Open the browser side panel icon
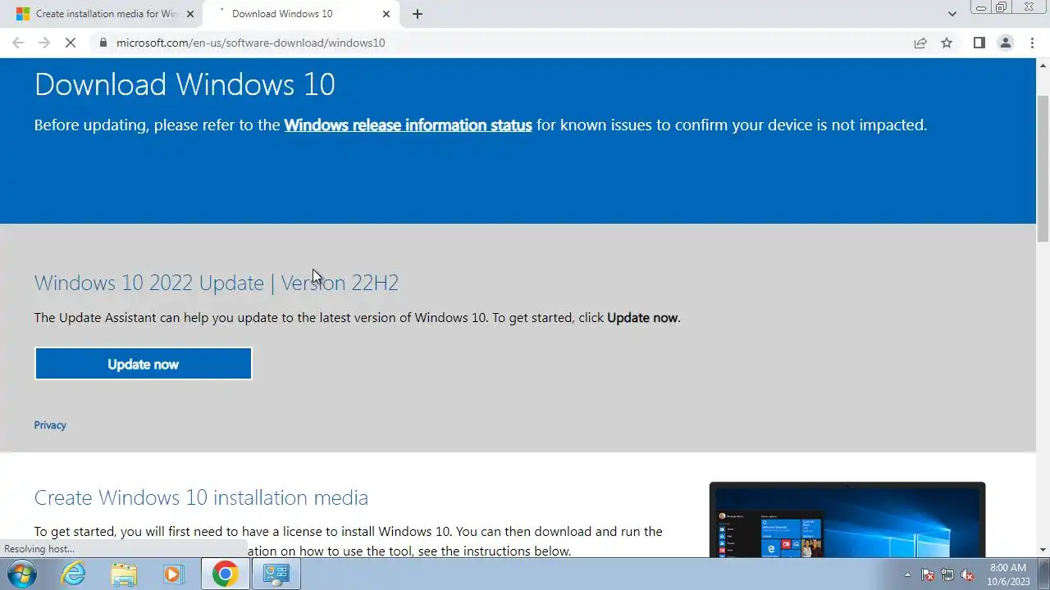This screenshot has width=1050, height=590. [x=979, y=43]
